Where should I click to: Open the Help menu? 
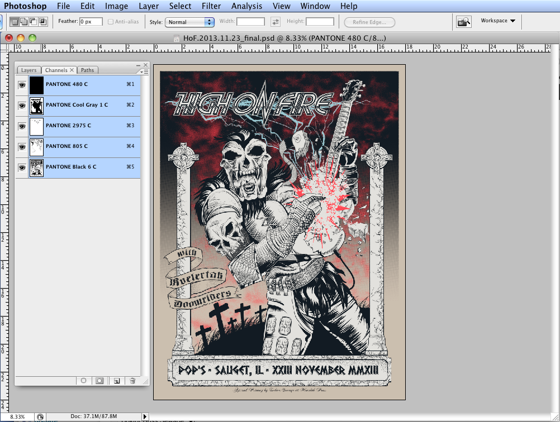[x=349, y=6]
